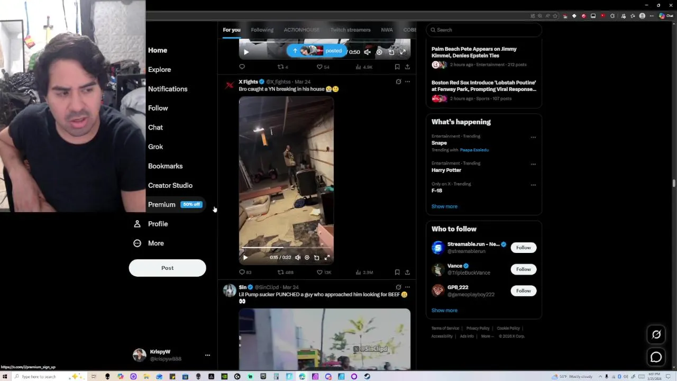Image resolution: width=677 pixels, height=381 pixels.
Task: Follow GPB_222 account
Action: 523,291
